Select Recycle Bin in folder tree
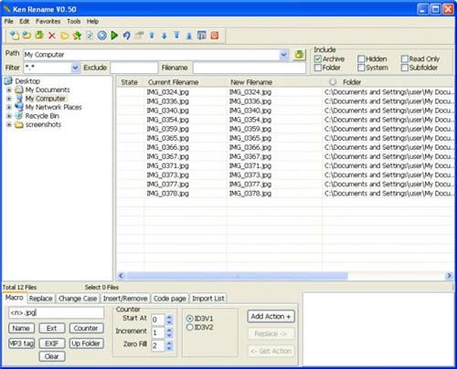Image resolution: width=457 pixels, height=369 pixels. [42, 116]
